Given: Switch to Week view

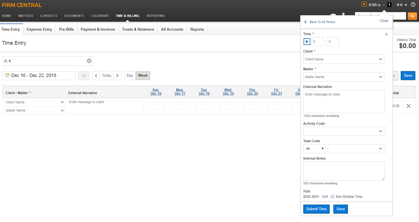Looking at the screenshot, I should [143, 76].
